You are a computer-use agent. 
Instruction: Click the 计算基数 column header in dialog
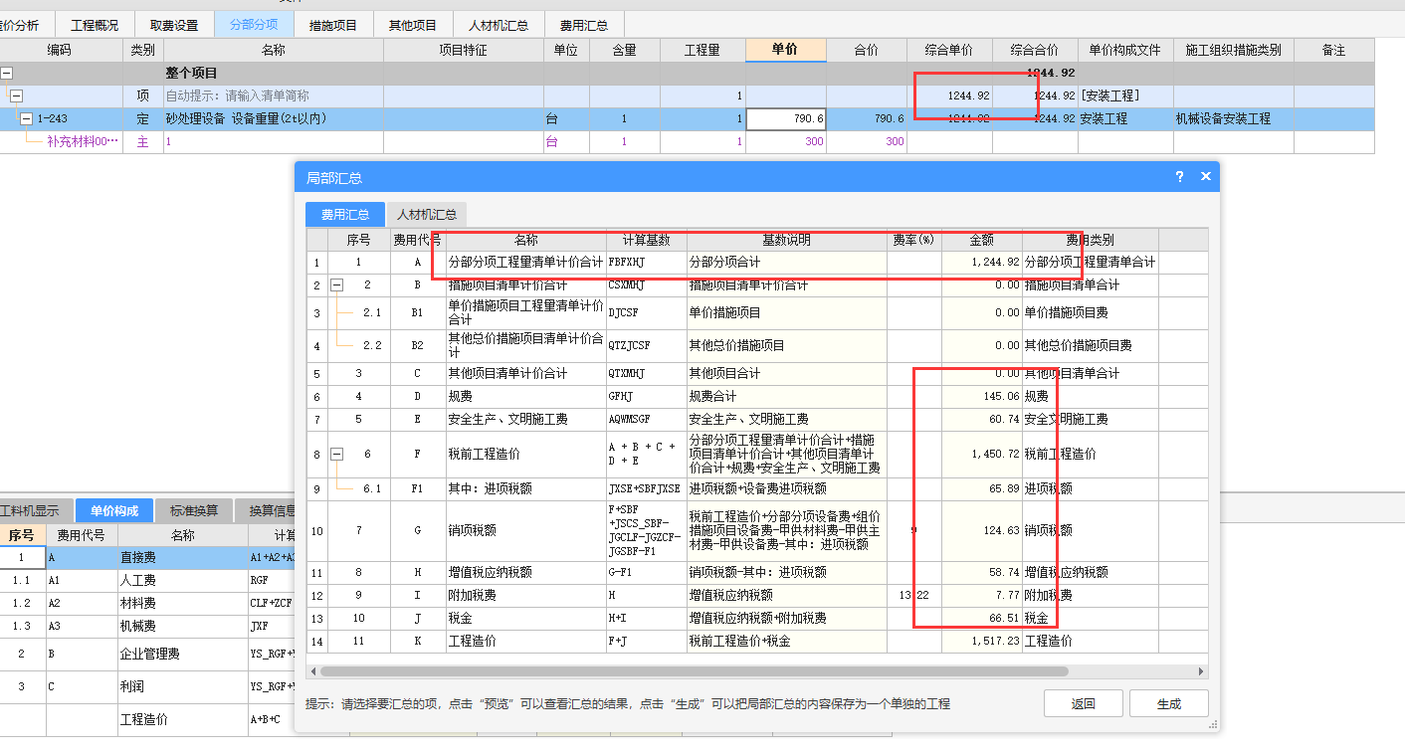point(646,240)
